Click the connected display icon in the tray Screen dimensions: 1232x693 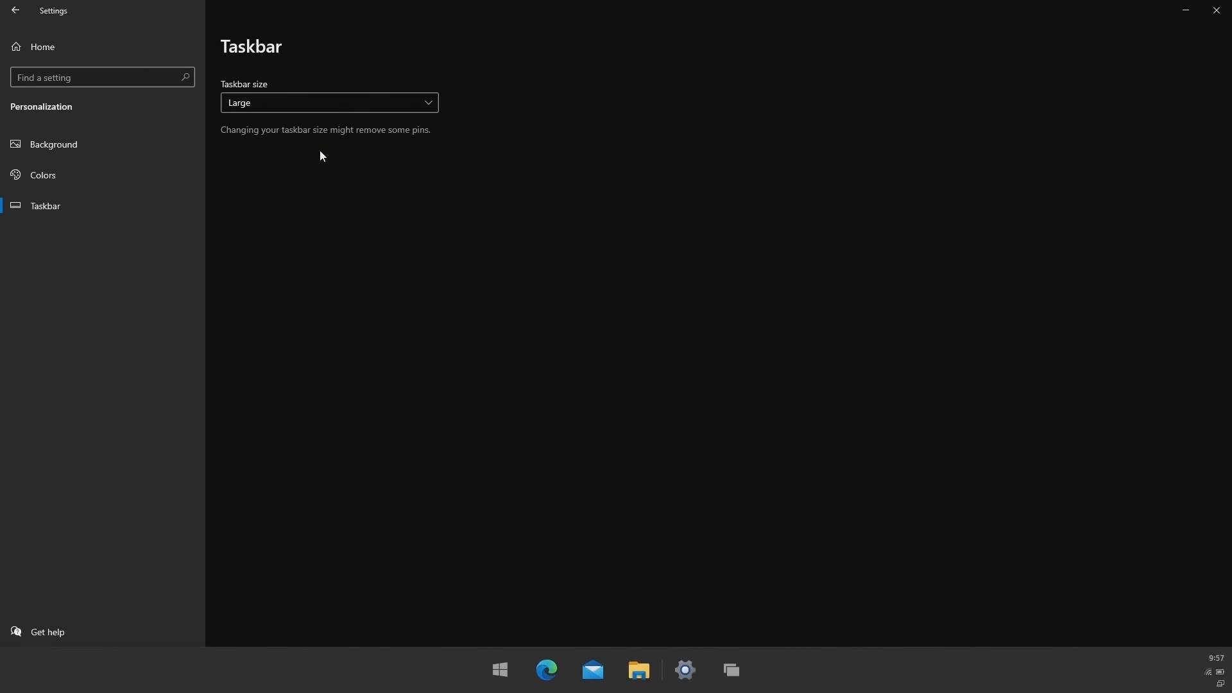click(1222, 684)
